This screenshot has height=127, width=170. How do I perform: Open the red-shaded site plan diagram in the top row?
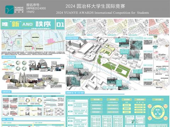158,28
